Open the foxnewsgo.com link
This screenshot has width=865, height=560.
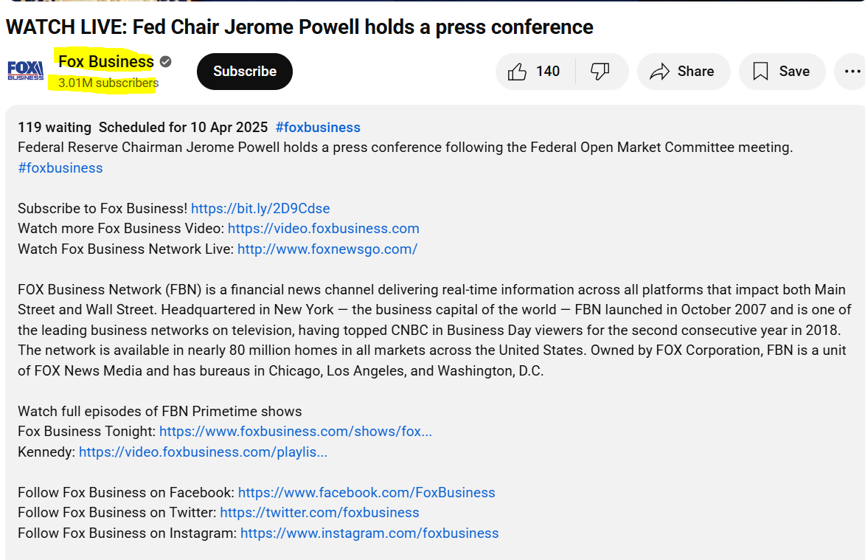[327, 249]
